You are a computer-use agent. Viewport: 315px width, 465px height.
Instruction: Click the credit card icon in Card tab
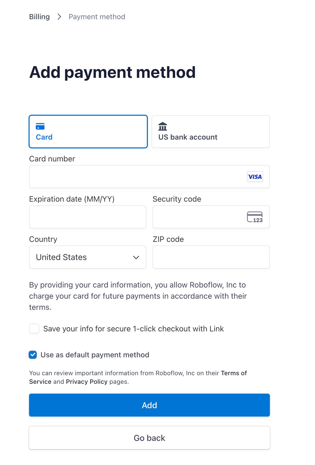[x=40, y=126]
